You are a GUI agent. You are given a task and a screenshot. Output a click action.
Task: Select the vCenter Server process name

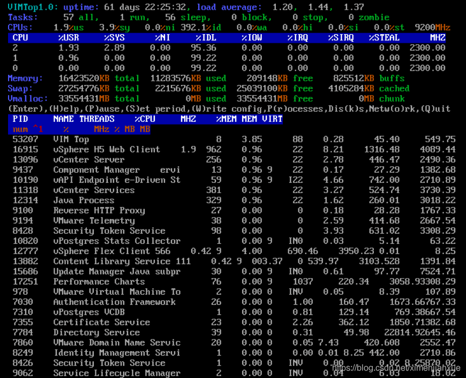coord(89,160)
